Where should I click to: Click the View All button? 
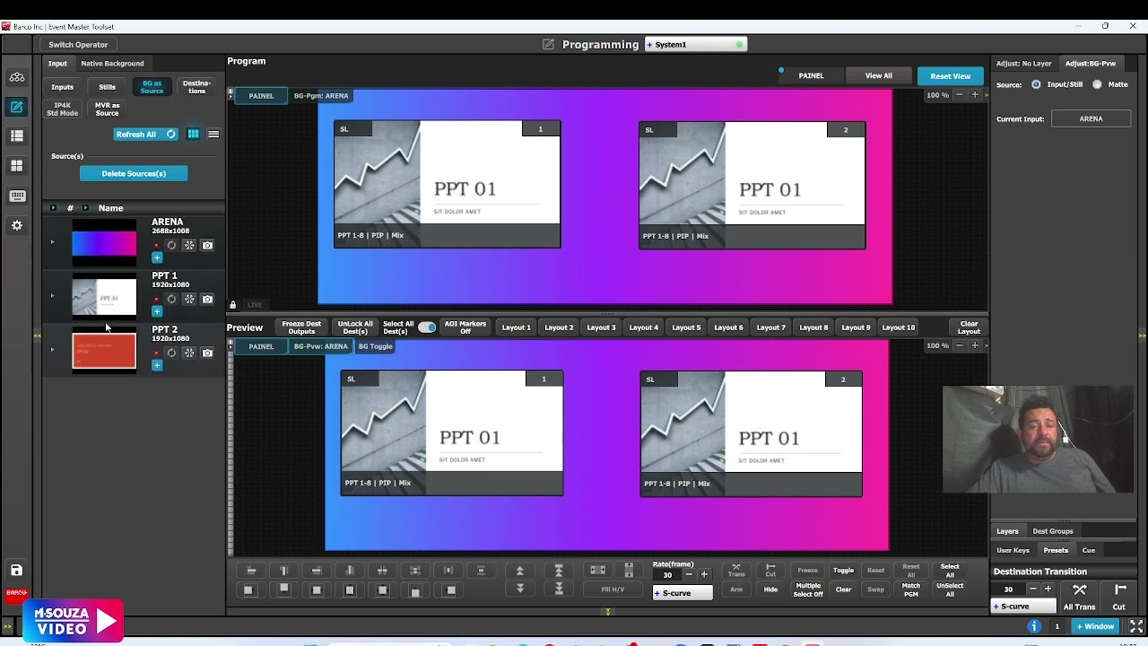click(x=878, y=75)
